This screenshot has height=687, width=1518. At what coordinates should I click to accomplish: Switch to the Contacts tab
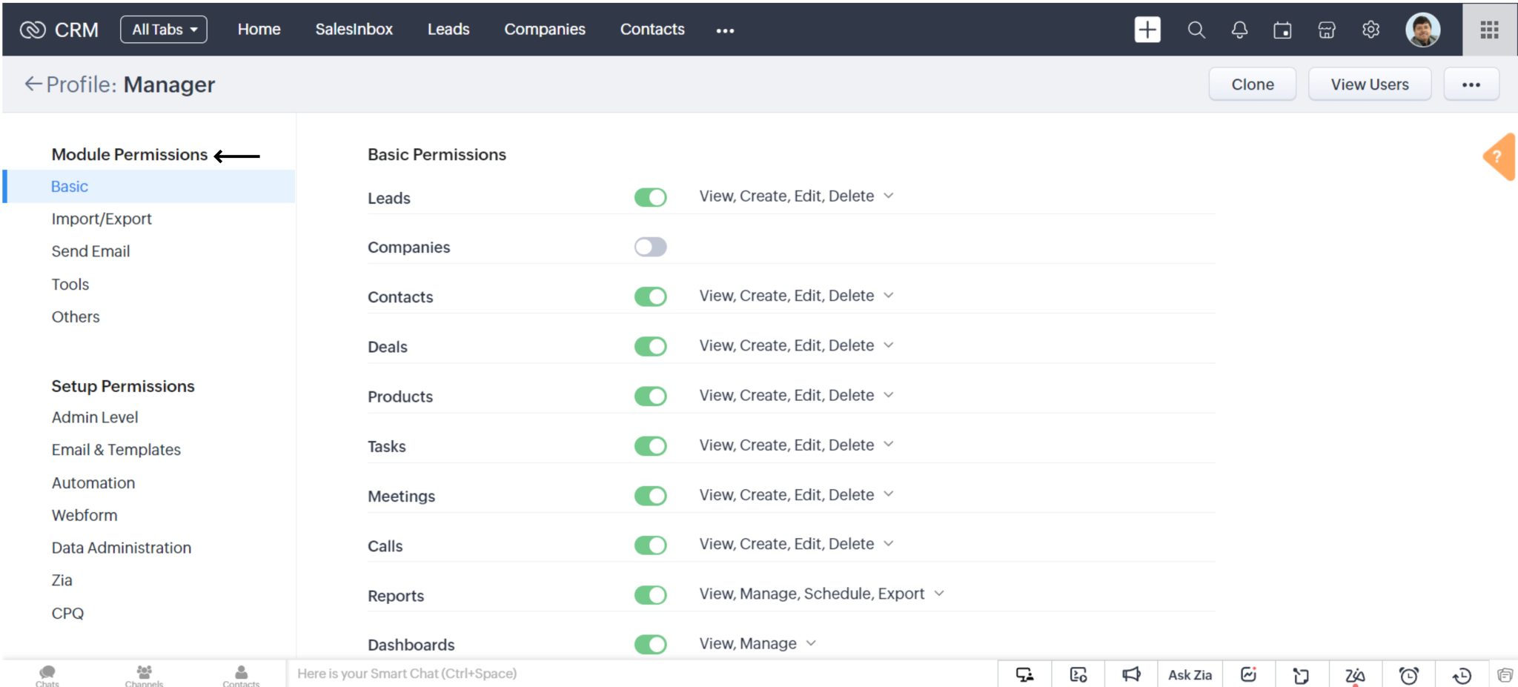tap(652, 30)
